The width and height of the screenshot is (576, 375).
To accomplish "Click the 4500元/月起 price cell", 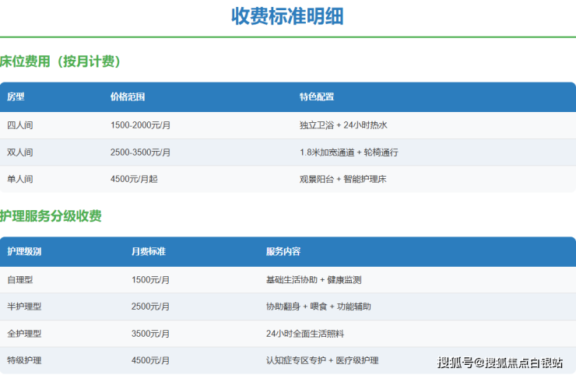I will point(135,179).
